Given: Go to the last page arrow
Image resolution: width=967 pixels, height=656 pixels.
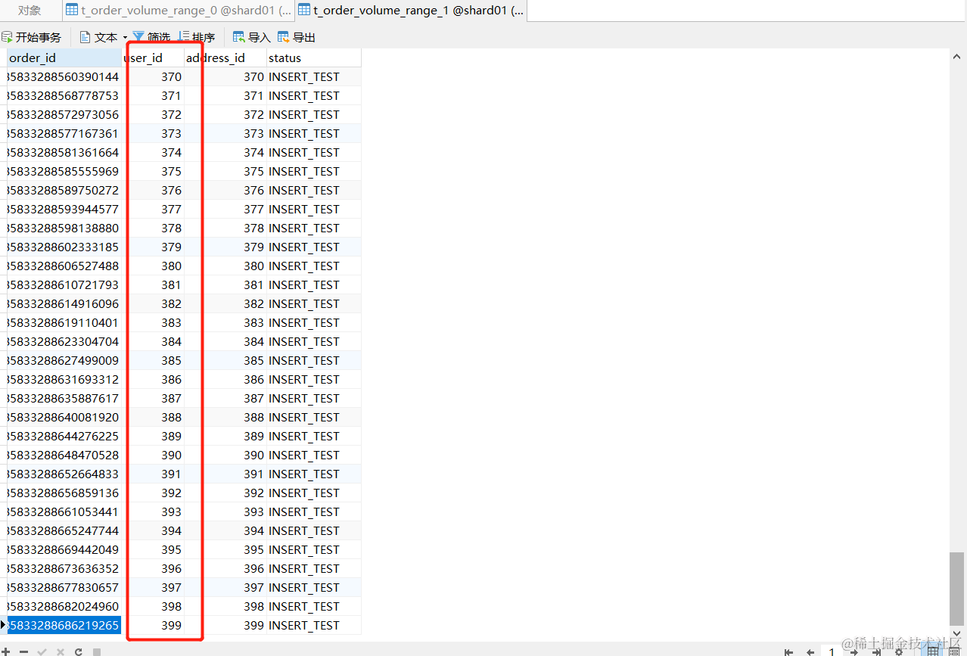Looking at the screenshot, I should tap(876, 651).
